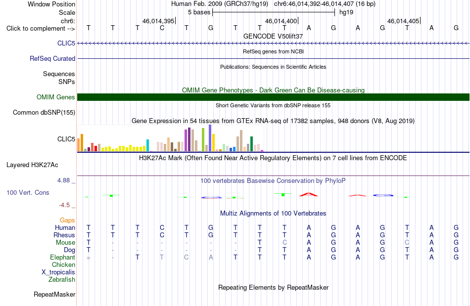
Task: Select the Zebrafish species row label
Action: point(62,279)
